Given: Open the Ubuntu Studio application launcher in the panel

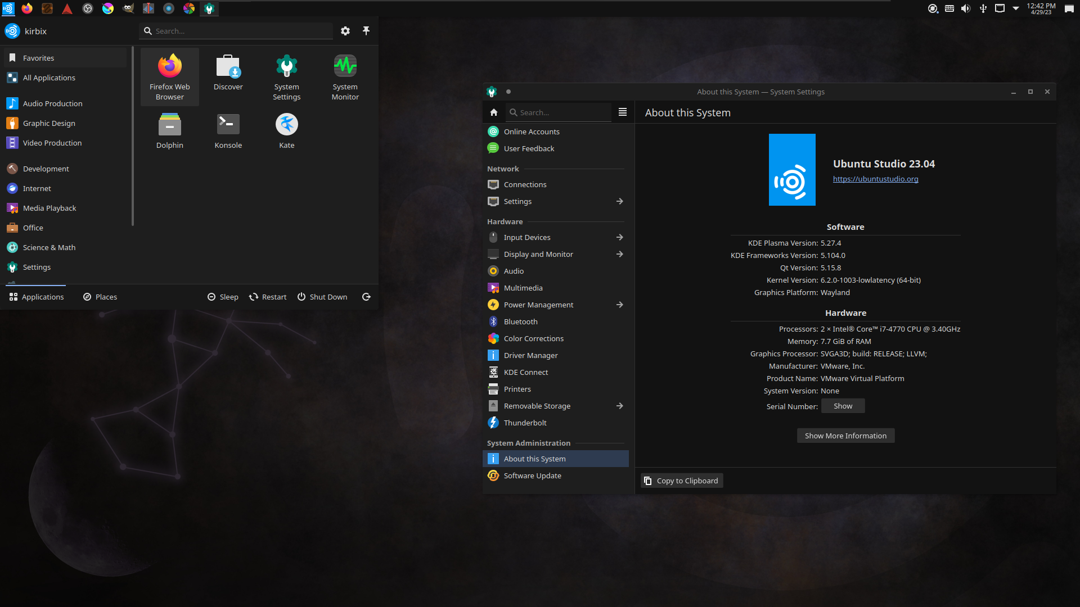Looking at the screenshot, I should click(8, 8).
